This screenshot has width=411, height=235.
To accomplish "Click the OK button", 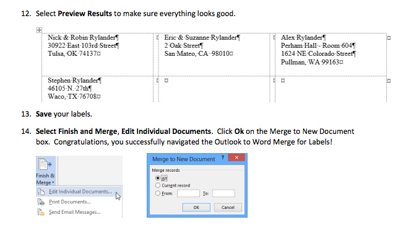I will (196, 208).
